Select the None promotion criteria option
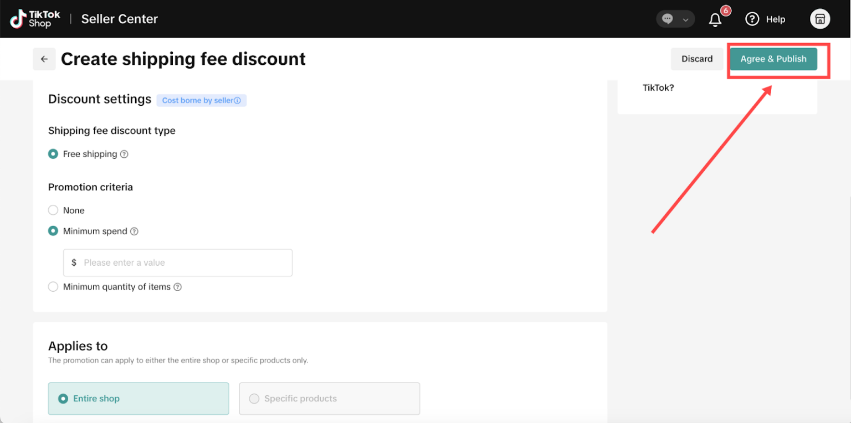 (53, 210)
